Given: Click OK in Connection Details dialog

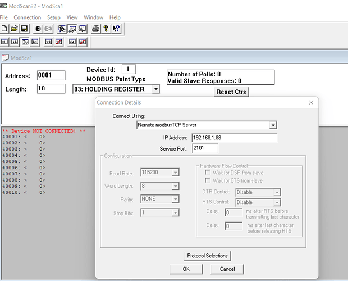Looking at the screenshot, I should 186,269.
